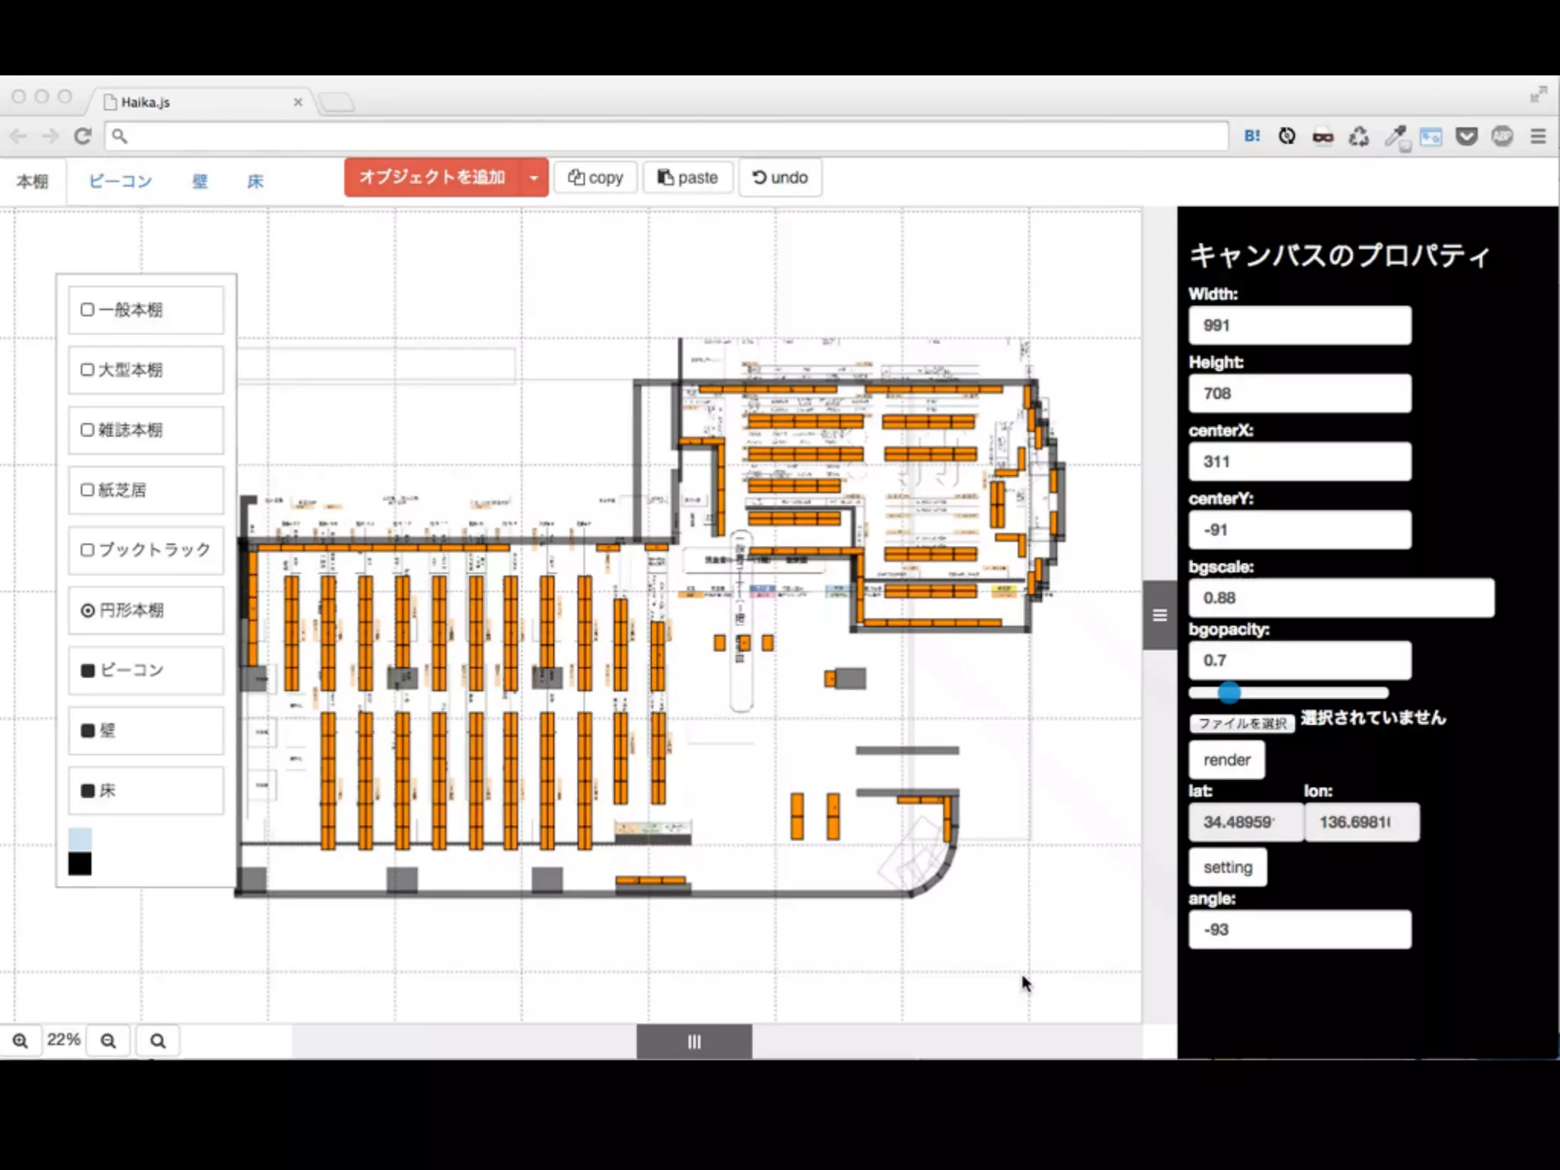Viewport: 1560px width, 1170px height.
Task: Click the zoom in magnifier icon
Action: (21, 1041)
